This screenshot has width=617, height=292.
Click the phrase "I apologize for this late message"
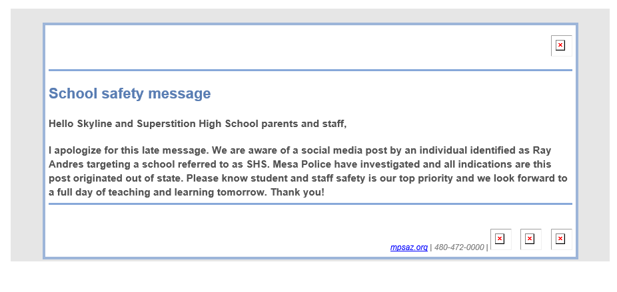tap(128, 150)
